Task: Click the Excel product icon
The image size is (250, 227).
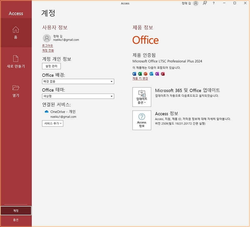Action: coord(140,74)
